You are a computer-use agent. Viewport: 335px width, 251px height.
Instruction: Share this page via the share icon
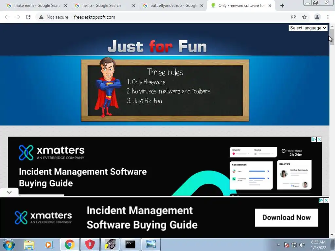tap(294, 17)
